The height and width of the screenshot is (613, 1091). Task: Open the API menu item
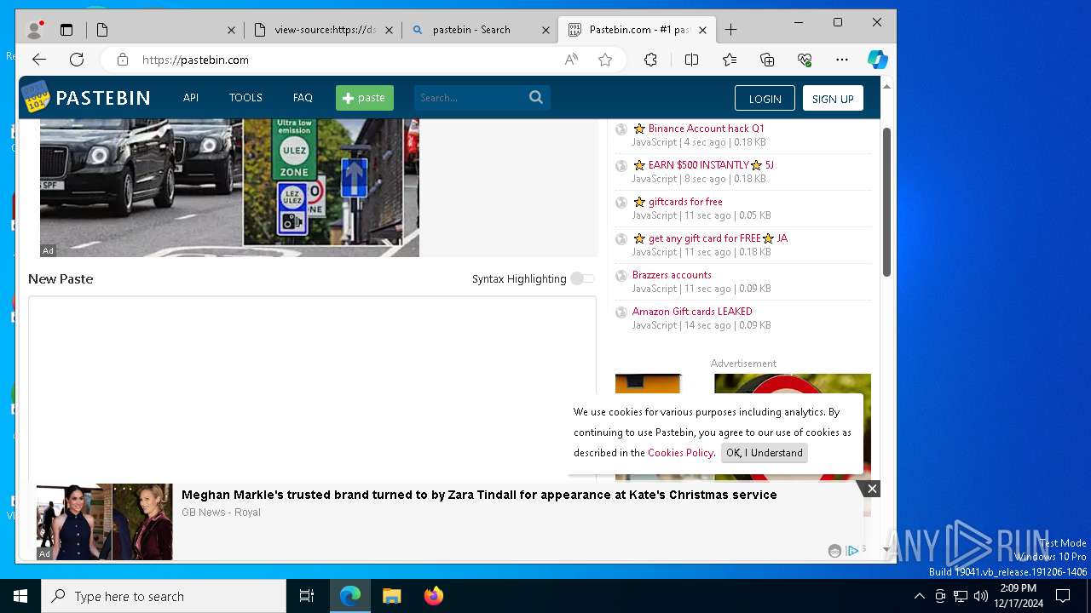(x=191, y=97)
